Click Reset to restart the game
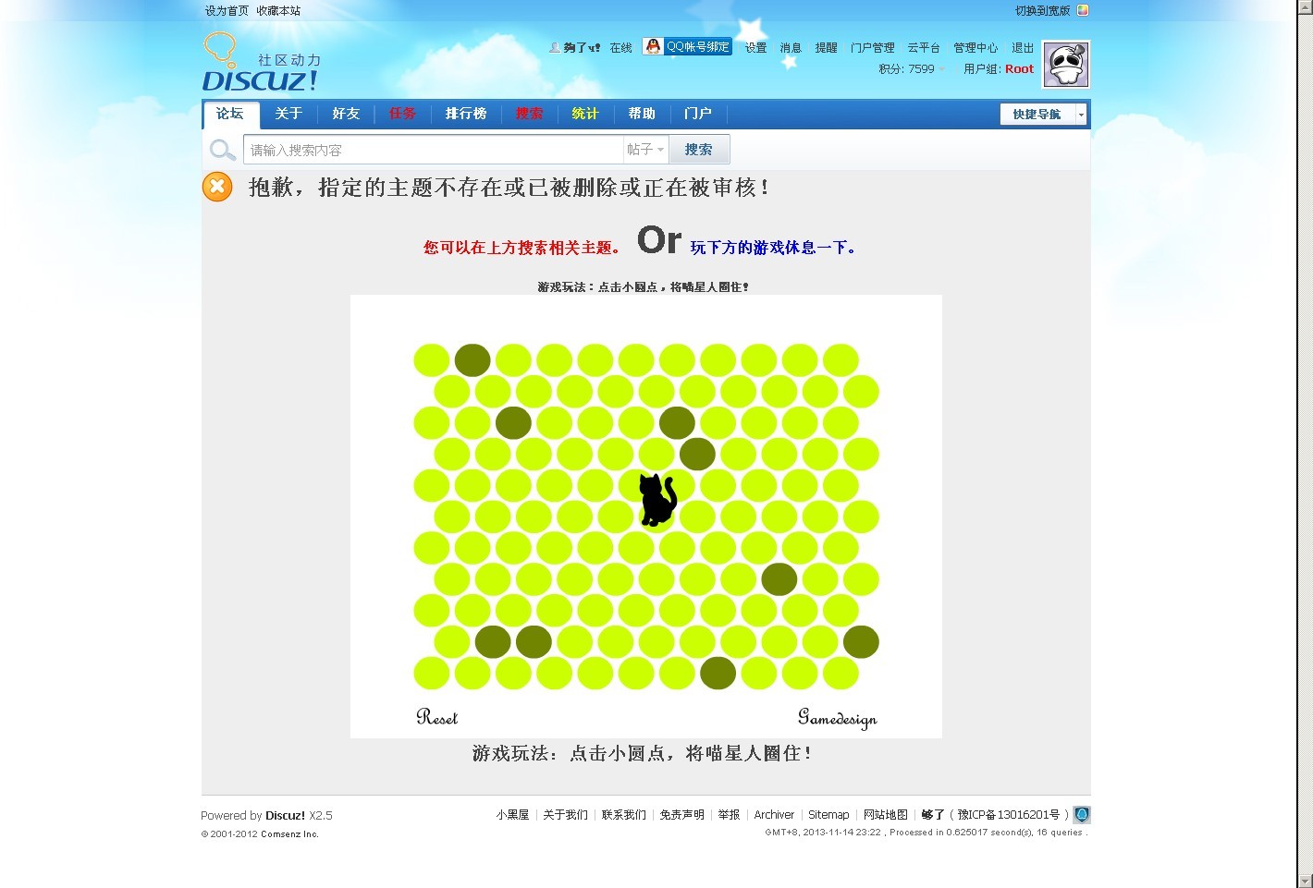The height and width of the screenshot is (888, 1313). (436, 717)
